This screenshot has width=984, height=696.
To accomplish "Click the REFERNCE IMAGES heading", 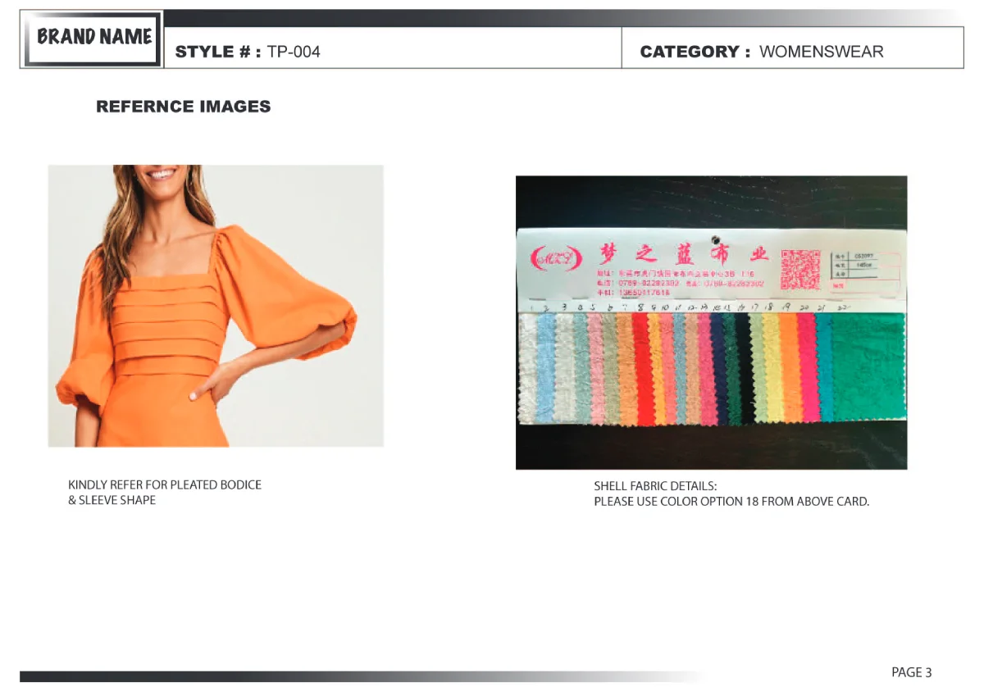I will click(183, 107).
